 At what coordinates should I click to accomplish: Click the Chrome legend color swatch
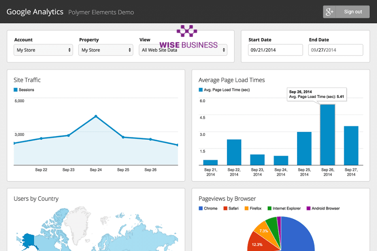[201, 208]
